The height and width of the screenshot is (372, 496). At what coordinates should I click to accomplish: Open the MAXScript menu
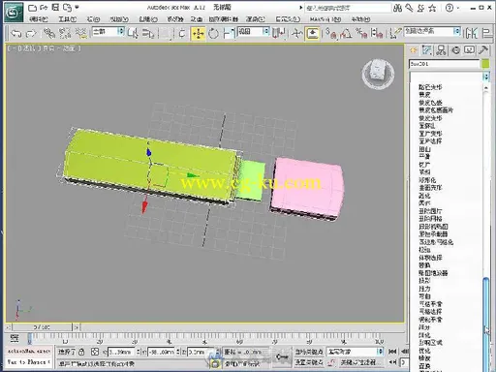tap(325, 19)
